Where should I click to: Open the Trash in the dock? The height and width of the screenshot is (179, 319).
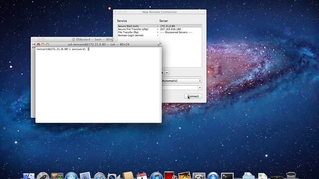(291, 176)
